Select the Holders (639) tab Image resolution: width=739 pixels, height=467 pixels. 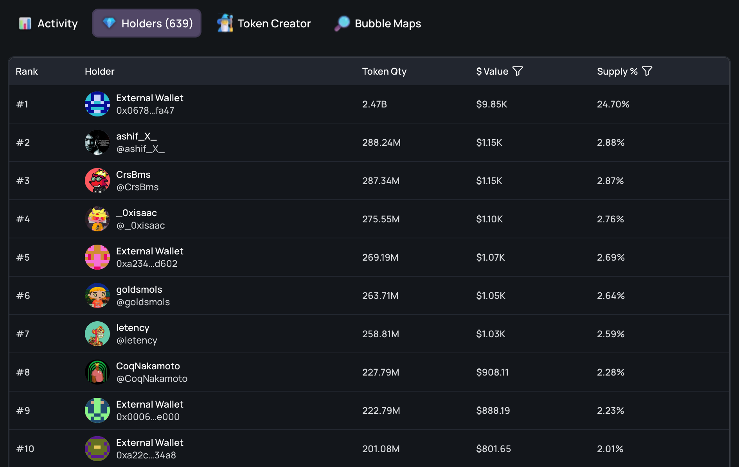tap(147, 23)
